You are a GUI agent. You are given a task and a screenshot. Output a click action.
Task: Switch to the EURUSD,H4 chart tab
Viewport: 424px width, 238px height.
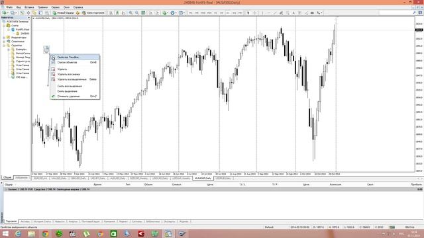(40, 178)
